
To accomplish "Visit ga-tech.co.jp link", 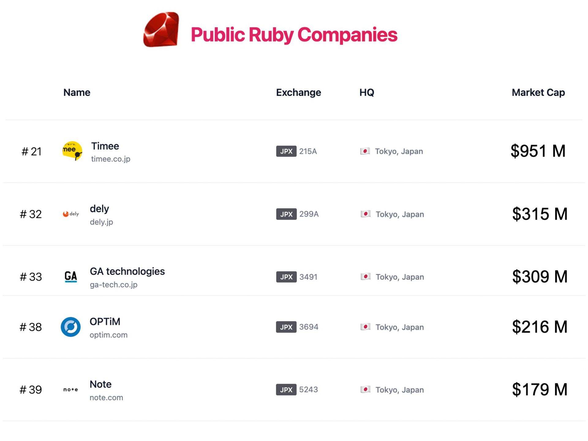I will tap(114, 285).
